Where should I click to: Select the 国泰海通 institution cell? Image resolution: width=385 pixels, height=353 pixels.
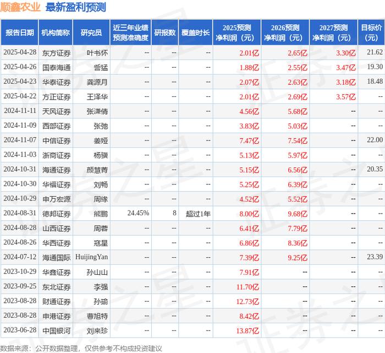57,68
